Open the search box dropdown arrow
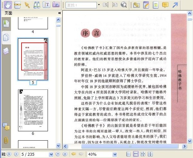193x158 pixels. point(99,5)
